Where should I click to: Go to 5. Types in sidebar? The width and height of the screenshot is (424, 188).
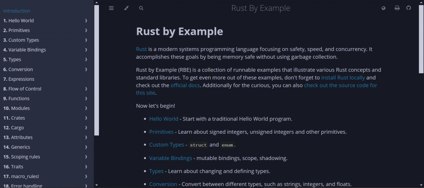coord(12,60)
